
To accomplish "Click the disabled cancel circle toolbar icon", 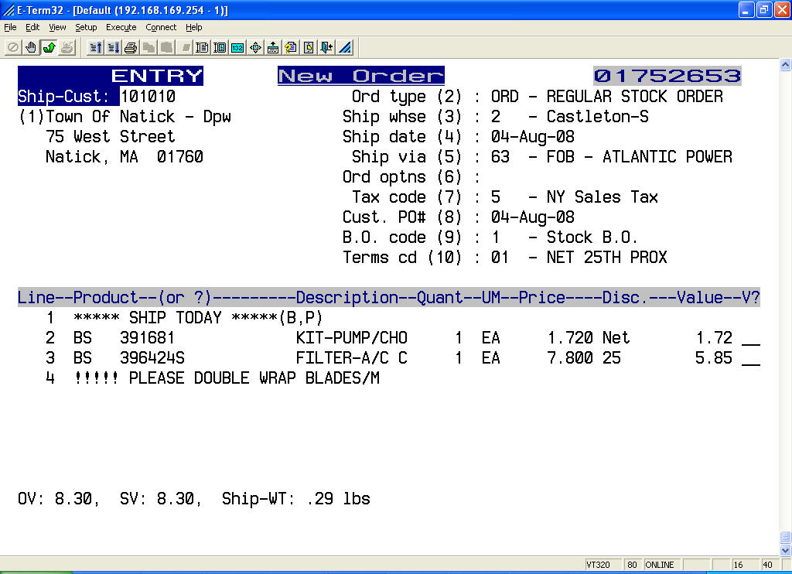I will tap(12, 47).
